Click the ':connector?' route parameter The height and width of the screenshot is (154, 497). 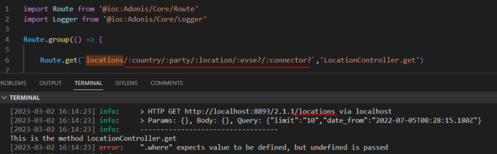289,60
